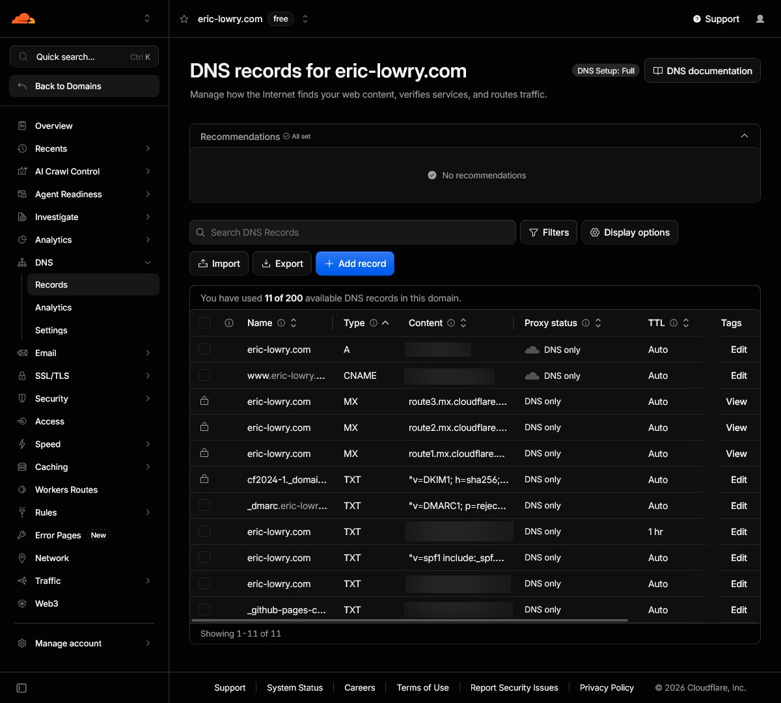
Task: Open DNS documentation
Action: [x=702, y=71]
